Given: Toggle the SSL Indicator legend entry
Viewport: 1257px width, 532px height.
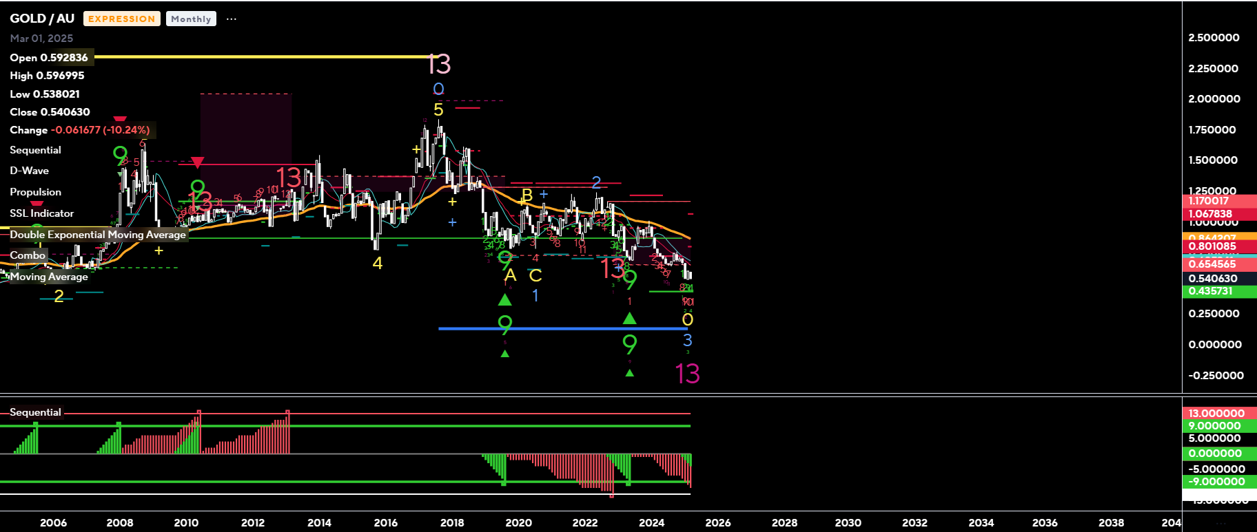Looking at the screenshot, I should pos(41,213).
